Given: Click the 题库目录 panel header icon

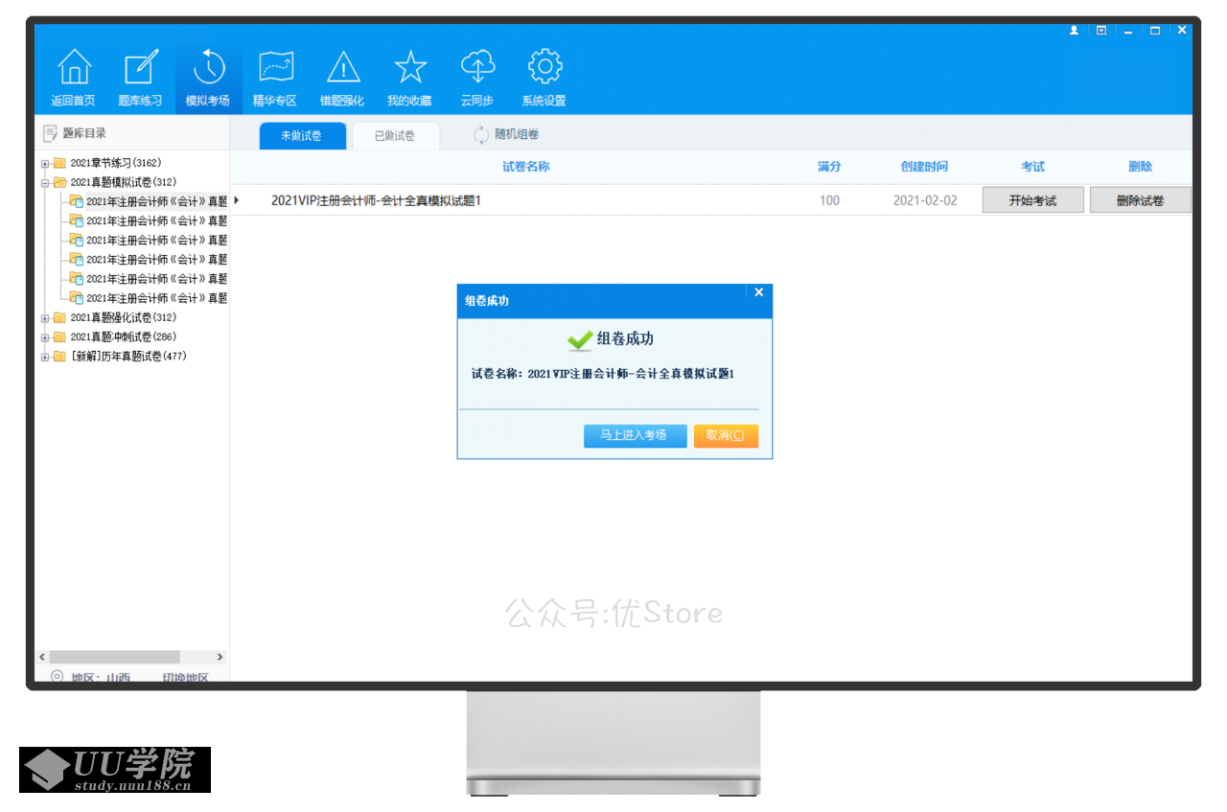Looking at the screenshot, I should tap(51, 133).
